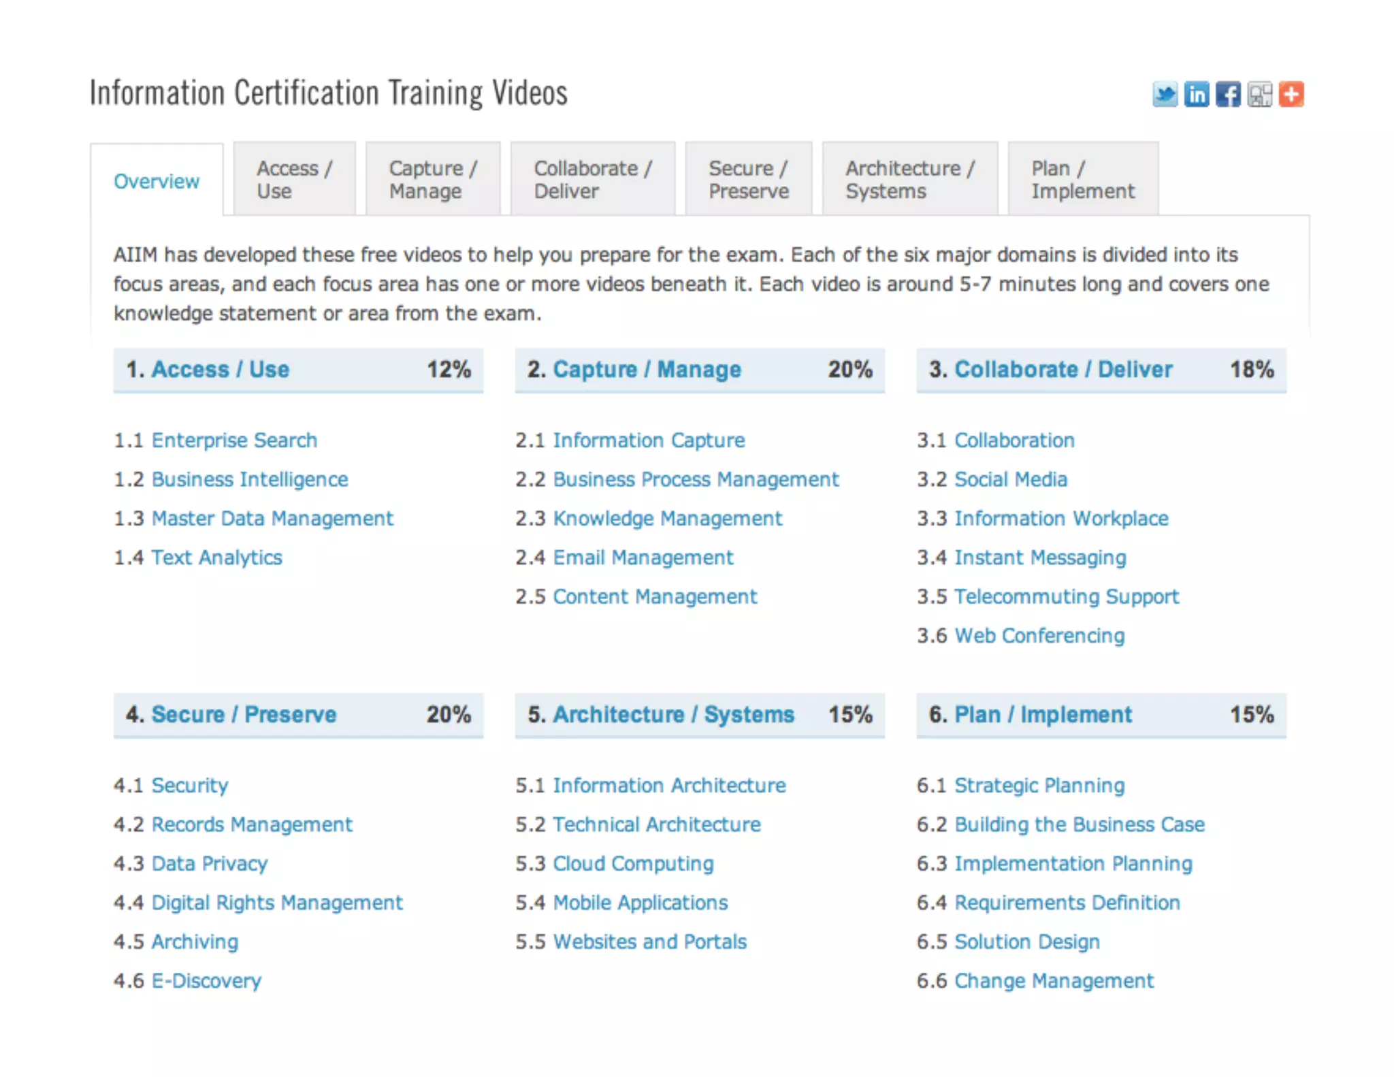Viewport: 1394px width, 1077px height.
Task: Open the 3.2 Social Media videos link
Action: [x=1010, y=479]
